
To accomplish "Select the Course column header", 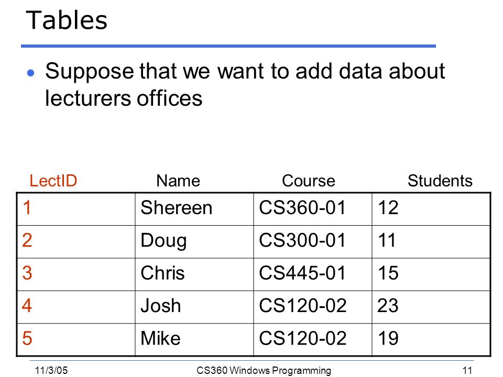I will click(308, 181).
